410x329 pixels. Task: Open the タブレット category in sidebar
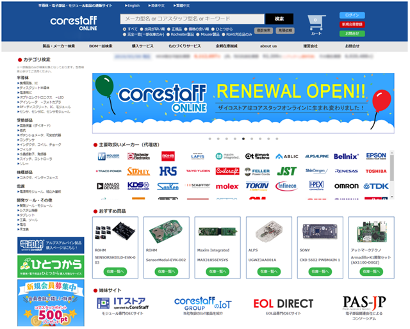pyautogui.click(x=28, y=215)
